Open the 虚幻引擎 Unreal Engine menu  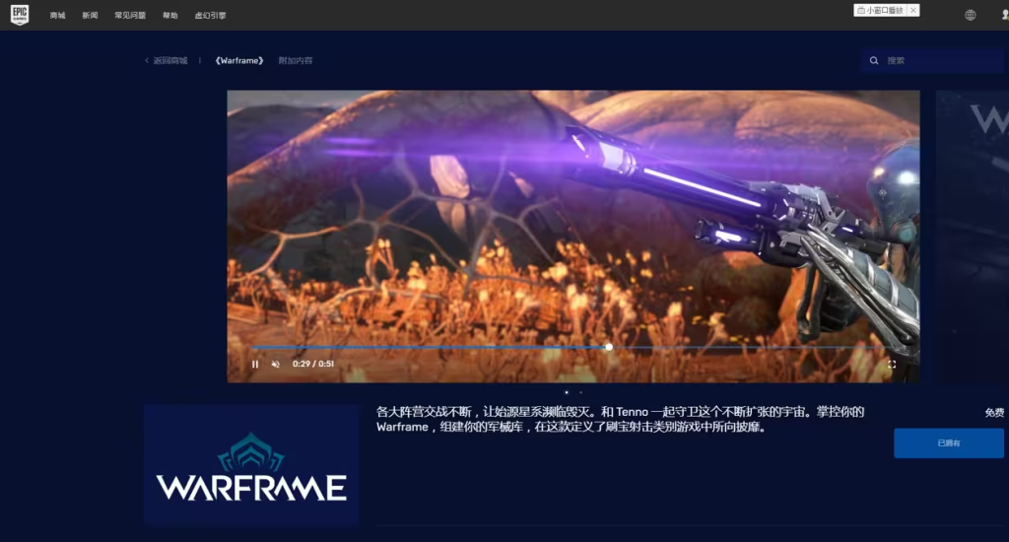coord(211,16)
